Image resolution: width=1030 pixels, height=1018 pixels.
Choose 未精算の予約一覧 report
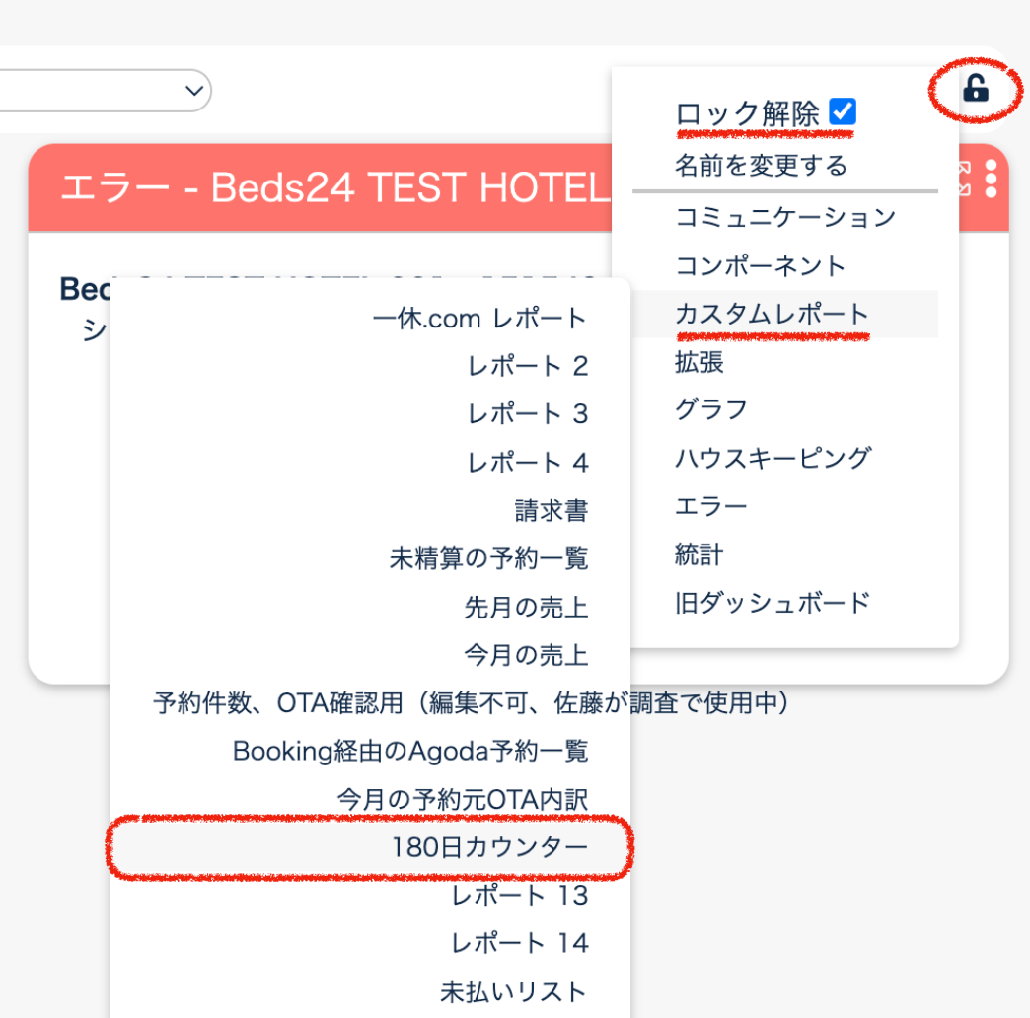[x=488, y=559]
